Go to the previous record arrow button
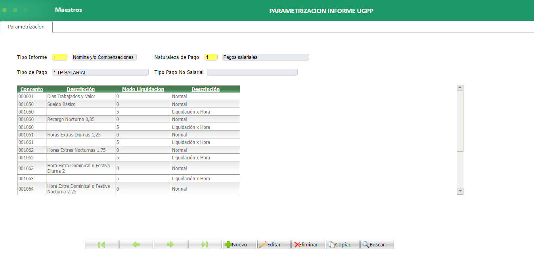Image resolution: width=534 pixels, height=263 pixels. click(136, 244)
